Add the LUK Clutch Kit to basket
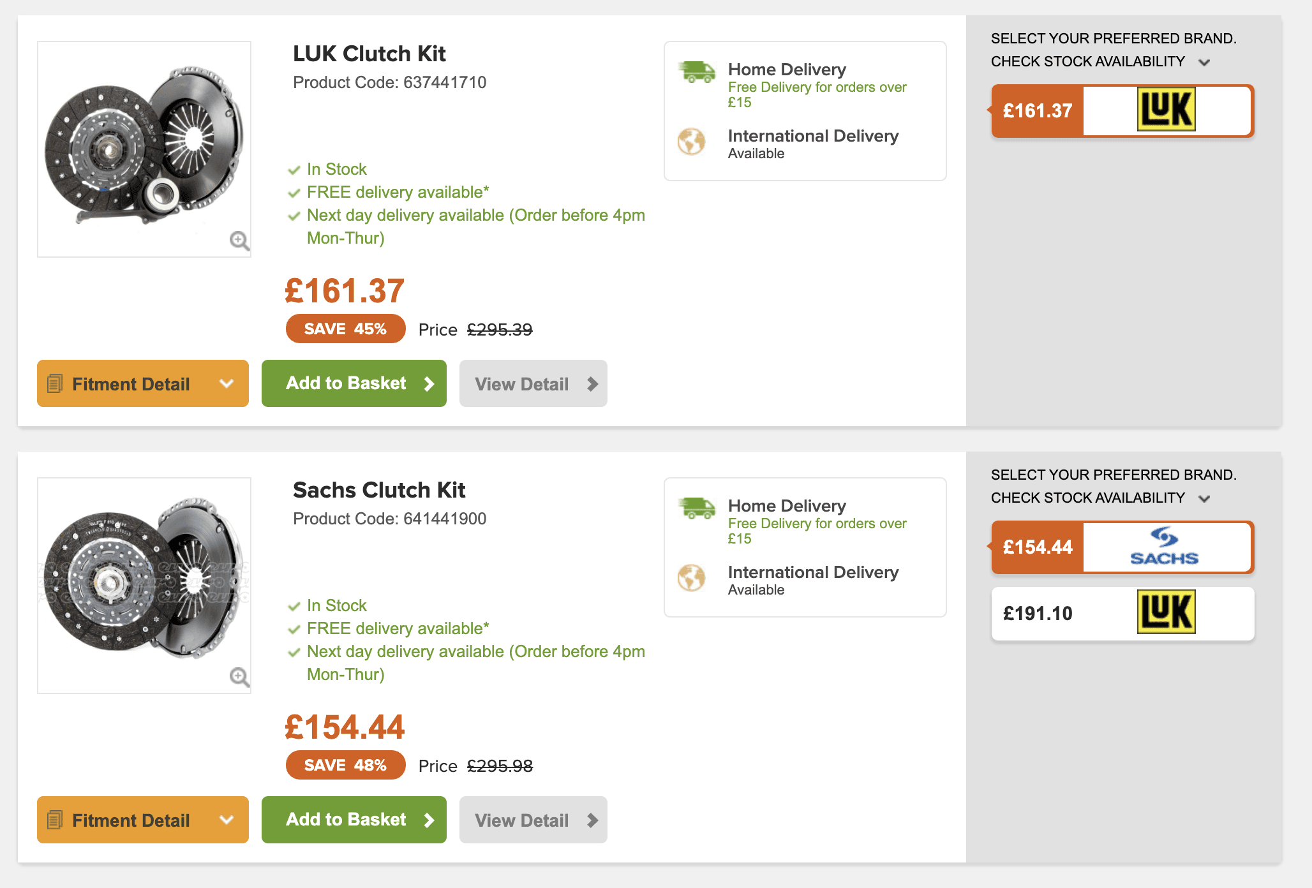The image size is (1312, 888). (x=354, y=383)
